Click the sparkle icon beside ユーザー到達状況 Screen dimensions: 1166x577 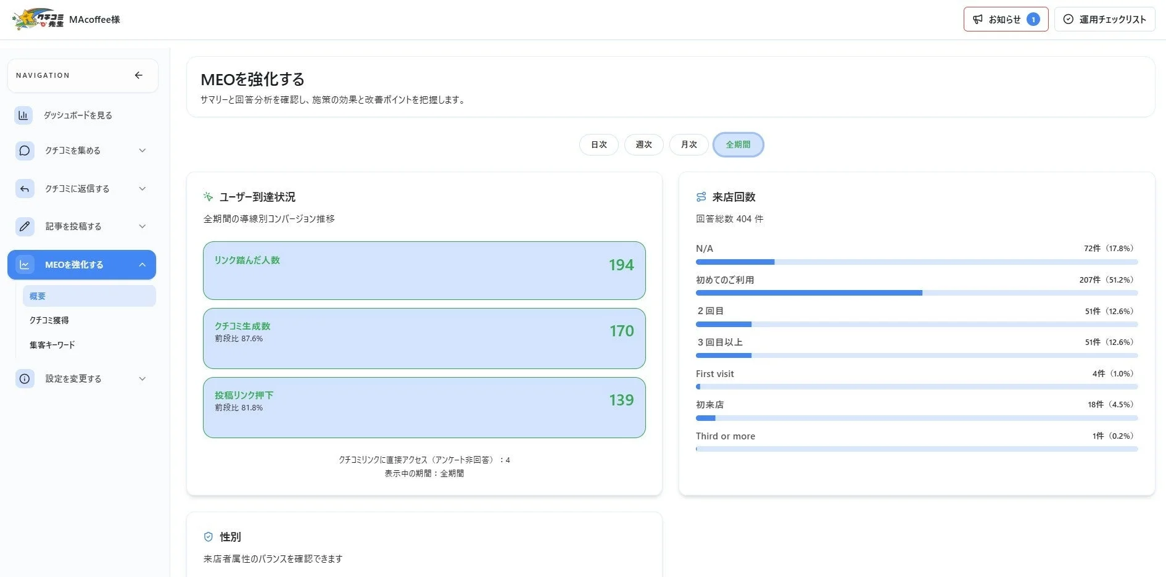coord(208,197)
